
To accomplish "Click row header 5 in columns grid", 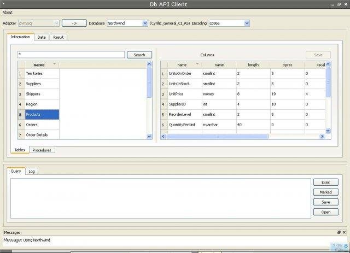I will point(164,114).
